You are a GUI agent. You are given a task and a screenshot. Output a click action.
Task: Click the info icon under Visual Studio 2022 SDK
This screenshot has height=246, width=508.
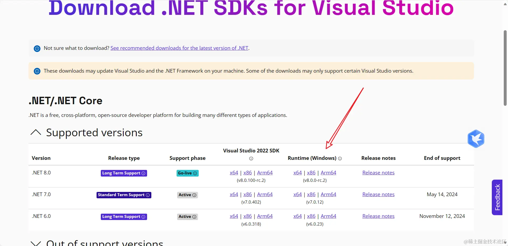click(251, 159)
